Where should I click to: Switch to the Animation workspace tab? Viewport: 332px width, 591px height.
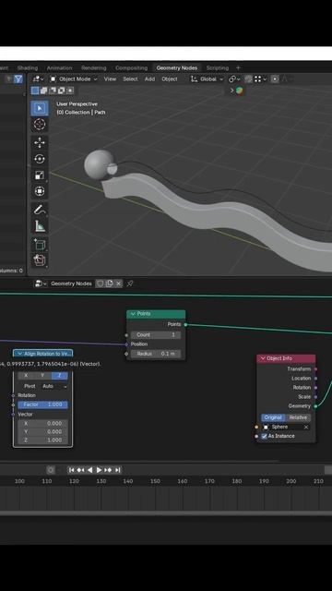[x=59, y=67]
